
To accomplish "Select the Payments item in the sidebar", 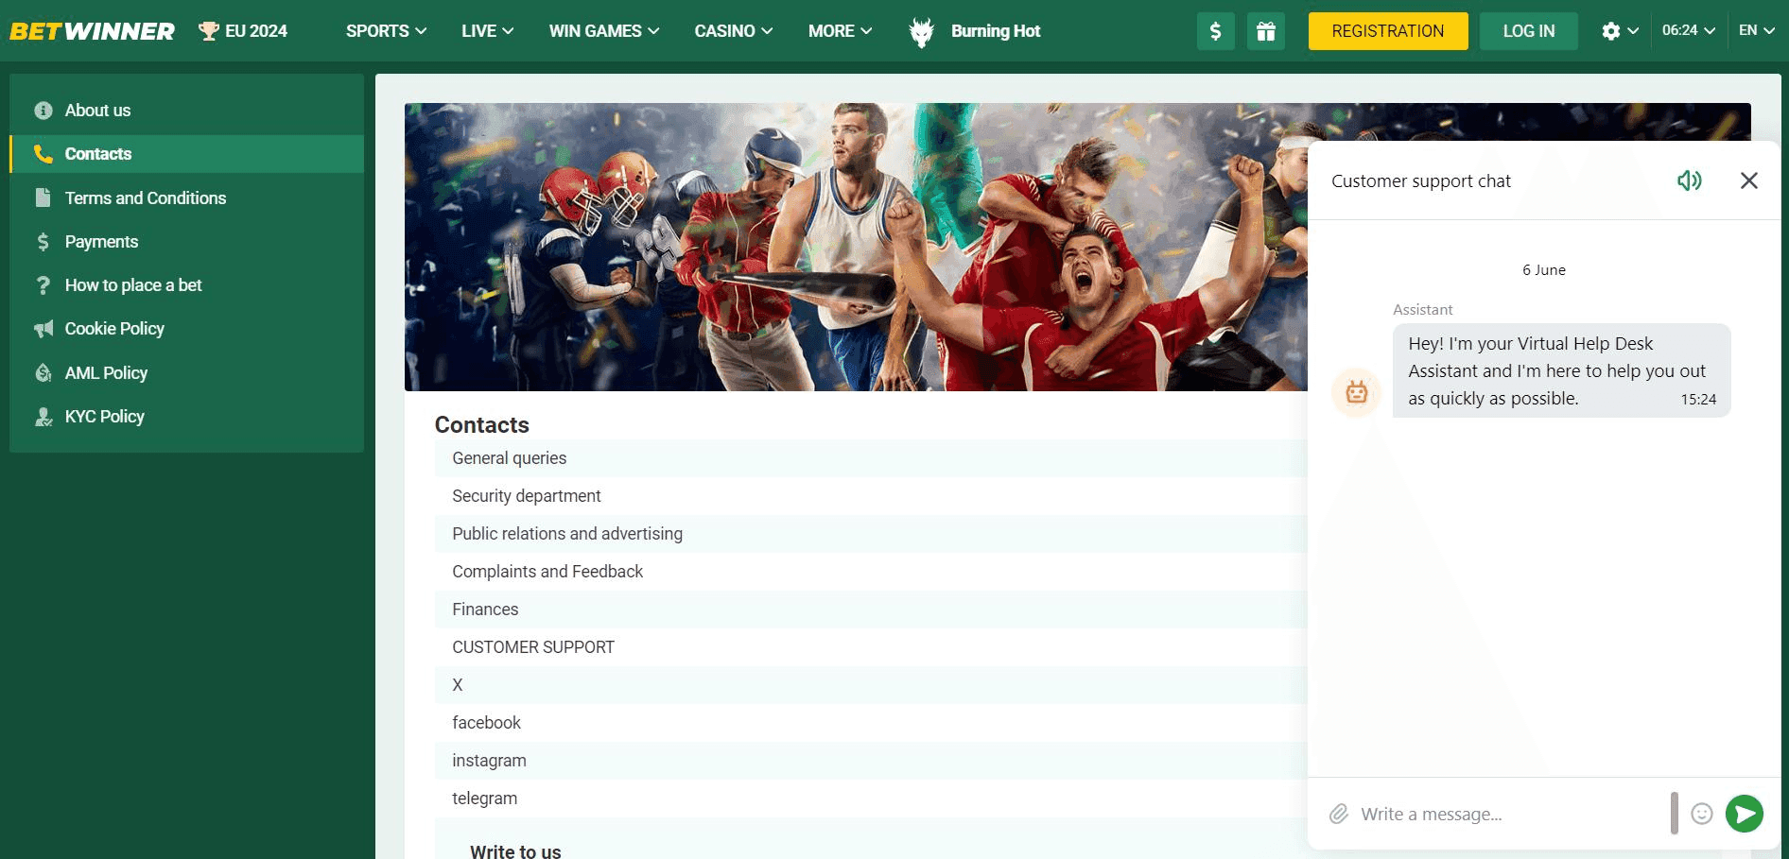I will (x=101, y=241).
